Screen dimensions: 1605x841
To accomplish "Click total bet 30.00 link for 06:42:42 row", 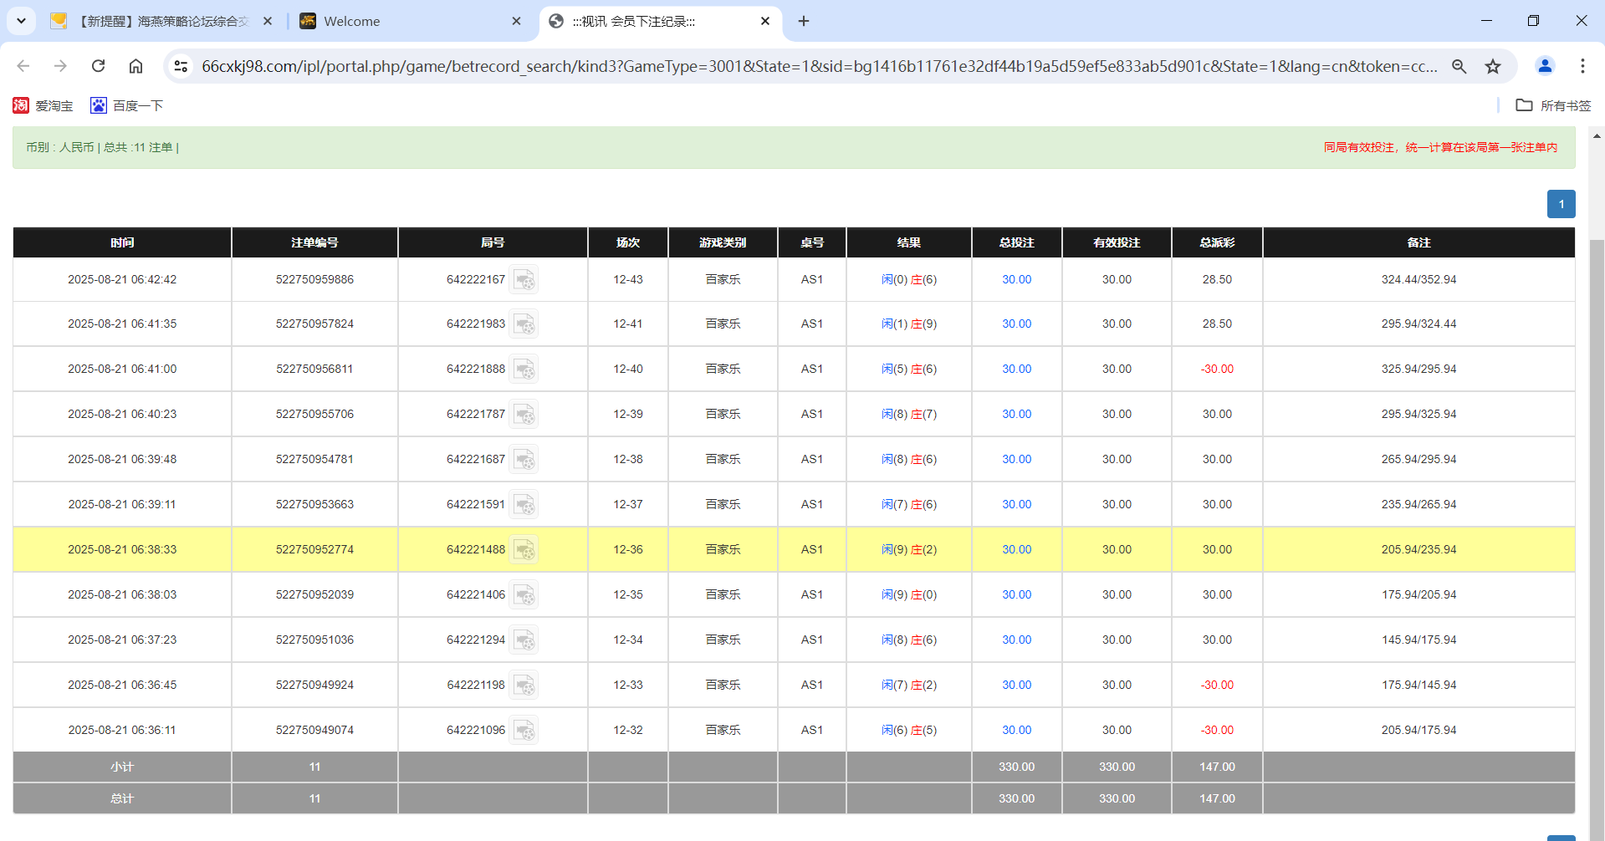I will pos(1016,280).
